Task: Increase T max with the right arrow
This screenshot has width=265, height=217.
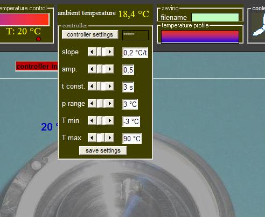Action: tap(109, 138)
